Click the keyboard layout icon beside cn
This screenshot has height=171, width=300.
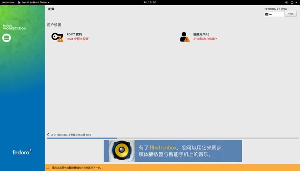pyautogui.click(x=267, y=14)
